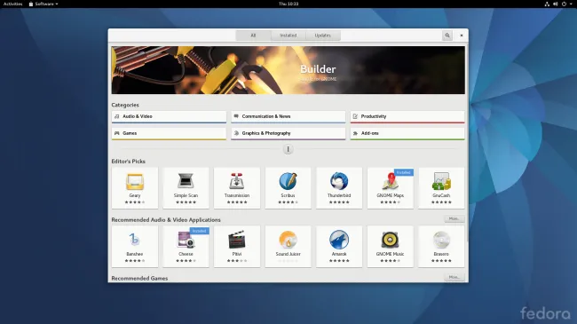577x324 pixels.
Task: Click the network status icon in top bar
Action: tap(547, 4)
